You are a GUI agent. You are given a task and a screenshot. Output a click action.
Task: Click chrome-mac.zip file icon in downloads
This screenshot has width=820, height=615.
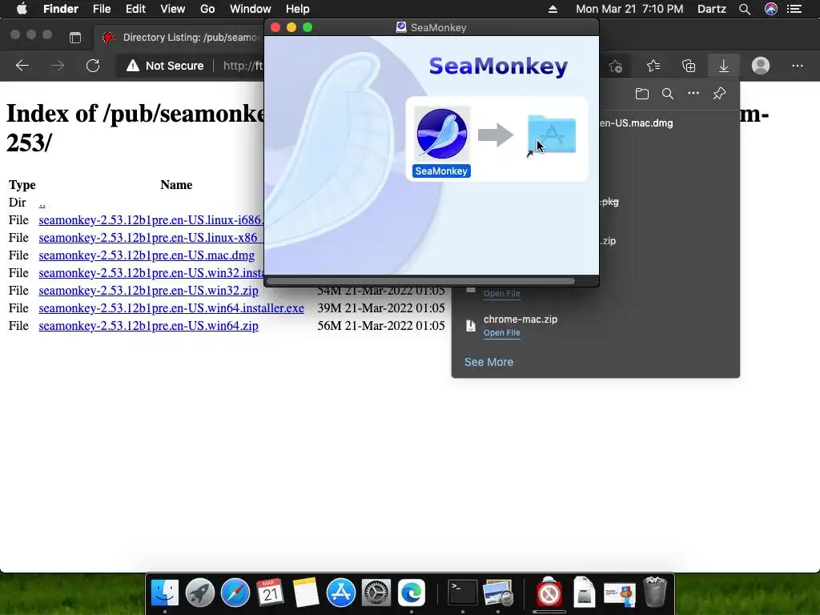(471, 325)
